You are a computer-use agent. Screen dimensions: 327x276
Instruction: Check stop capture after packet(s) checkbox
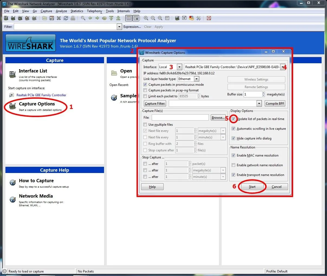[x=145, y=164]
